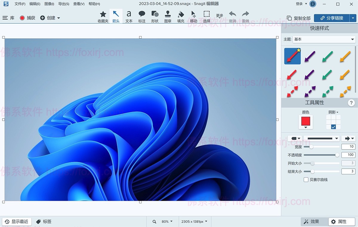The width and height of the screenshot is (358, 227).
Task: Select the 标注 (Callout) tool
Action: (x=141, y=16)
